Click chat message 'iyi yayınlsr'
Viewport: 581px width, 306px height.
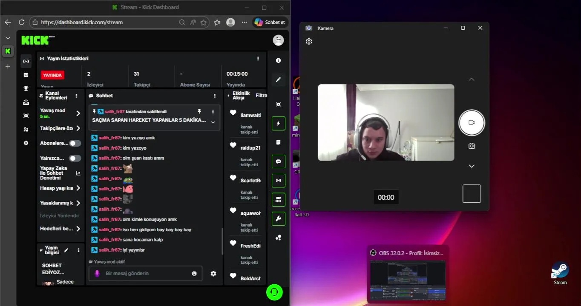click(x=133, y=250)
